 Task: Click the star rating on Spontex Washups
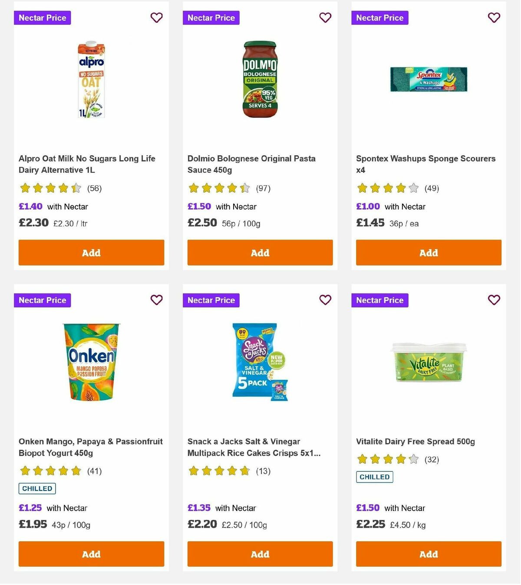(x=387, y=188)
